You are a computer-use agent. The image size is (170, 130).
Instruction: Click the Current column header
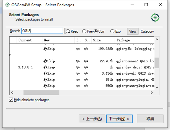pos(29,40)
